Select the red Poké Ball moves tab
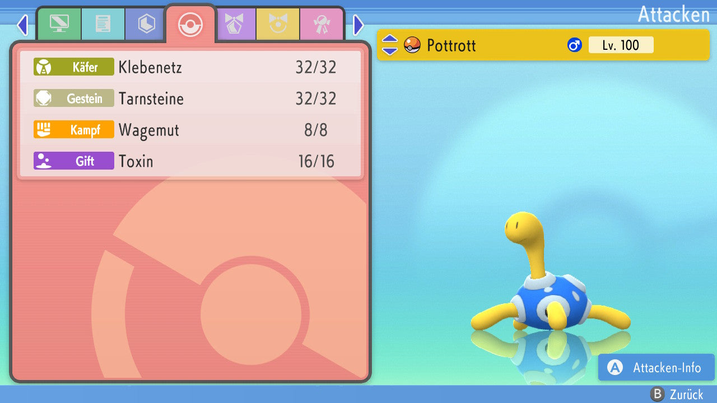This screenshot has height=403, width=717. [190, 24]
